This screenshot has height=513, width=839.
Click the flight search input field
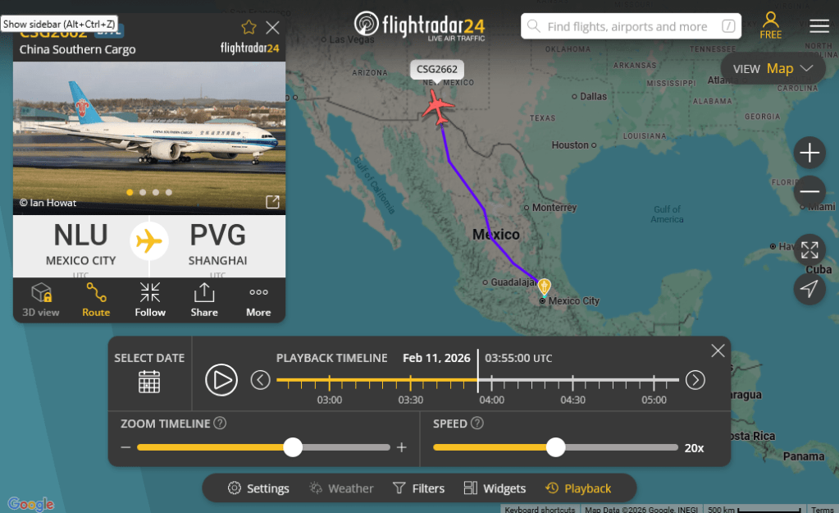[627, 26]
